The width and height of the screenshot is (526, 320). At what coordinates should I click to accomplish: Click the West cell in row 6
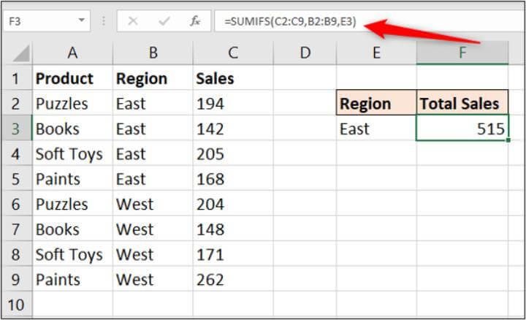tap(152, 205)
